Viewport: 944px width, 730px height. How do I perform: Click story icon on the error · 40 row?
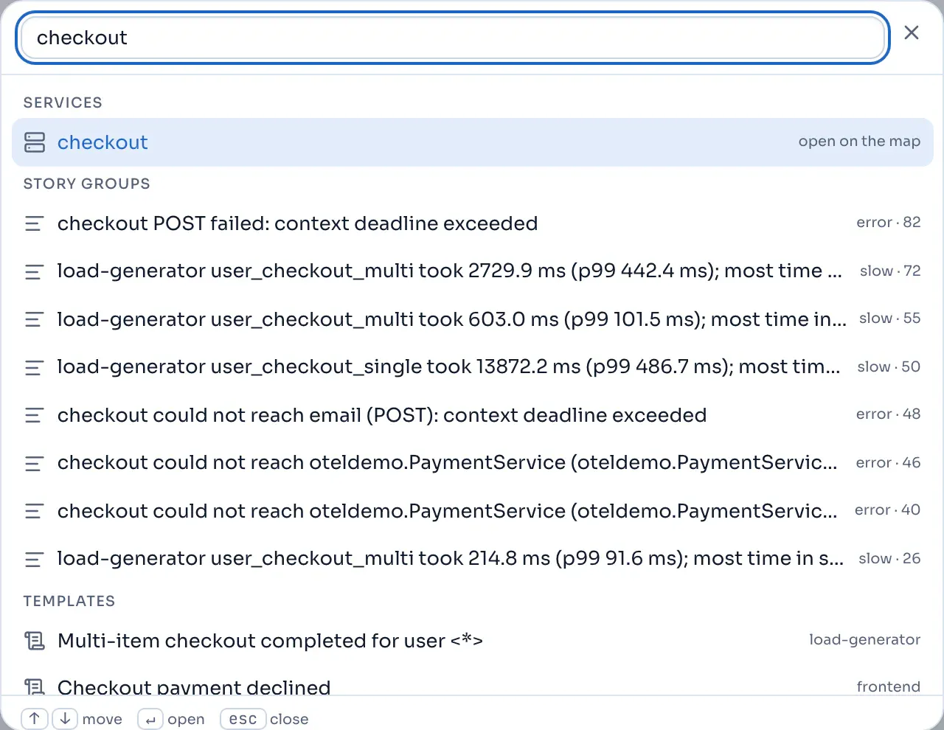click(35, 511)
